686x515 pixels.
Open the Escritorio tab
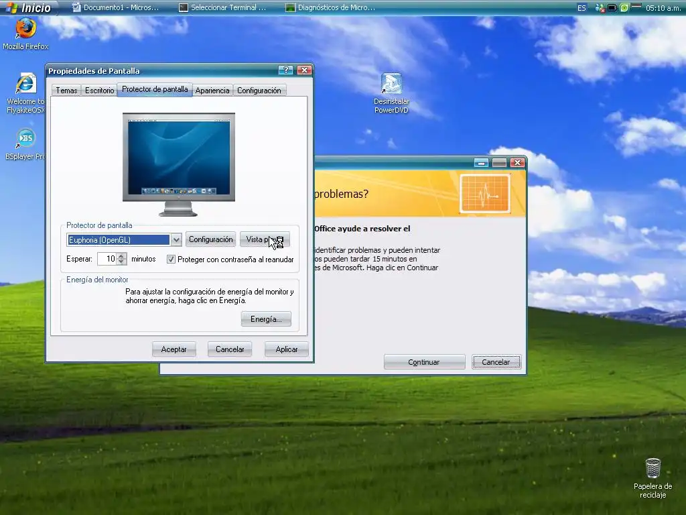(99, 91)
